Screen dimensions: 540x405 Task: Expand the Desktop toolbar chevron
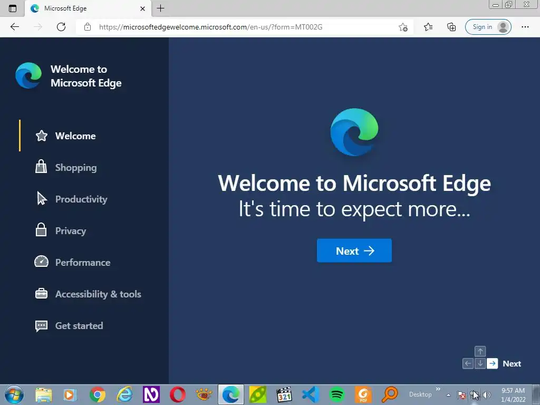tap(438, 389)
